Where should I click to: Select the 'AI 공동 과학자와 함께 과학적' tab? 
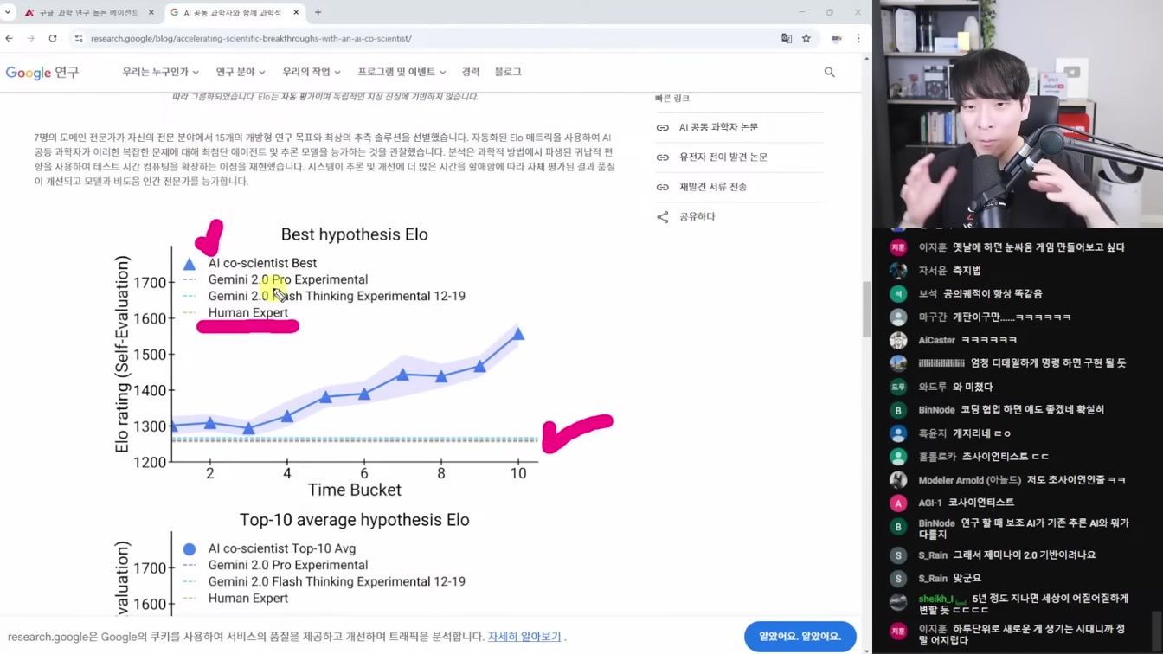click(x=234, y=12)
